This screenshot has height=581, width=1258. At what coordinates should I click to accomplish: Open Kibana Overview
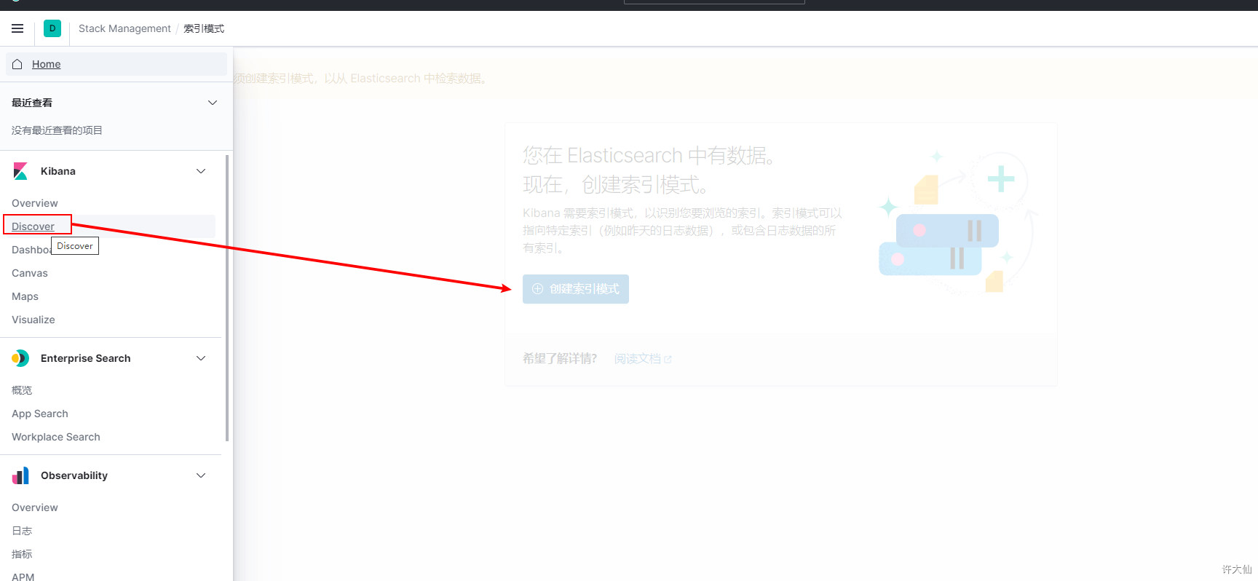(35, 203)
